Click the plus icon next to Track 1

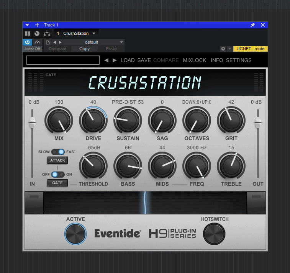coord(37,25)
